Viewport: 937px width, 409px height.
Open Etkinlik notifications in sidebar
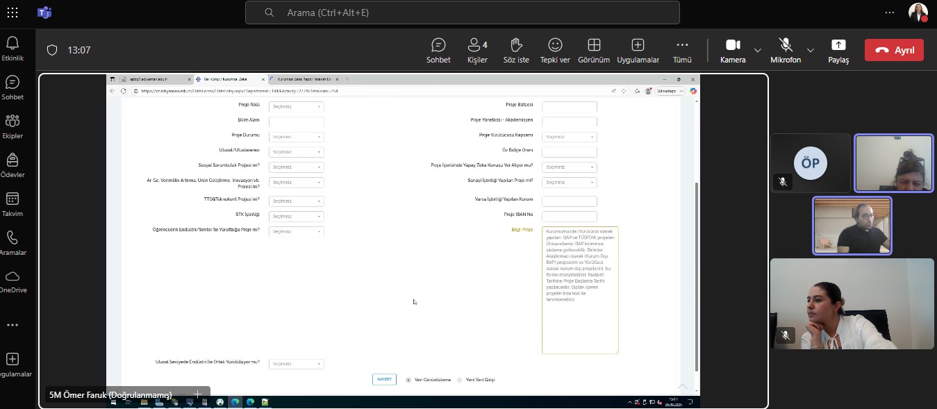(x=13, y=48)
